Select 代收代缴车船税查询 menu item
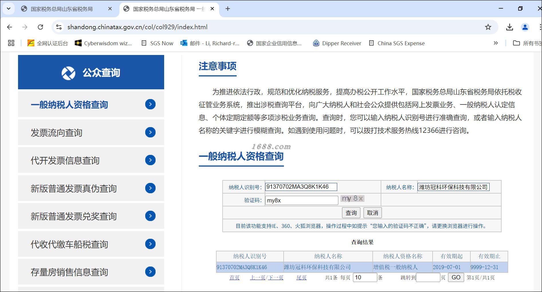Screen dimensions: 542x292 pos(91,244)
